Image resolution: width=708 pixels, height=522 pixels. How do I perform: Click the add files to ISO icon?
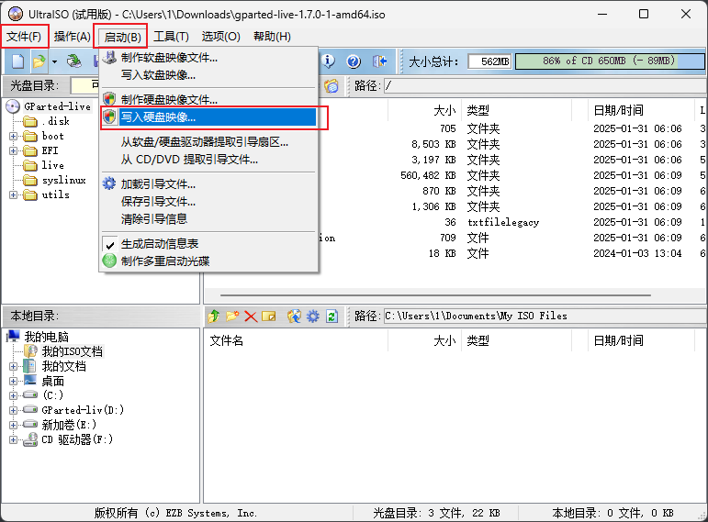[x=295, y=316]
